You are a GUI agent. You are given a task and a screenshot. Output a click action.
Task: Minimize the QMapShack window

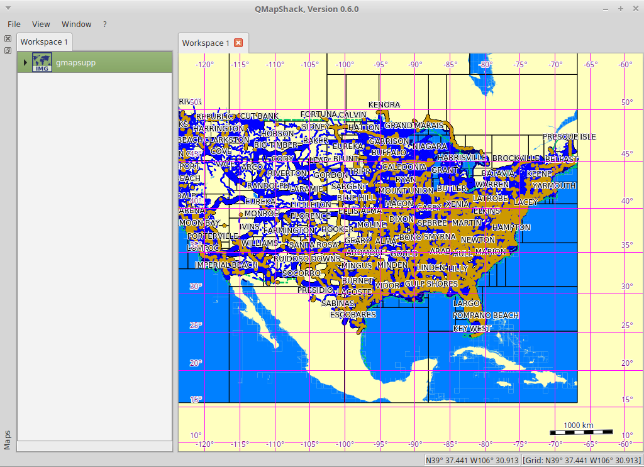(x=606, y=9)
